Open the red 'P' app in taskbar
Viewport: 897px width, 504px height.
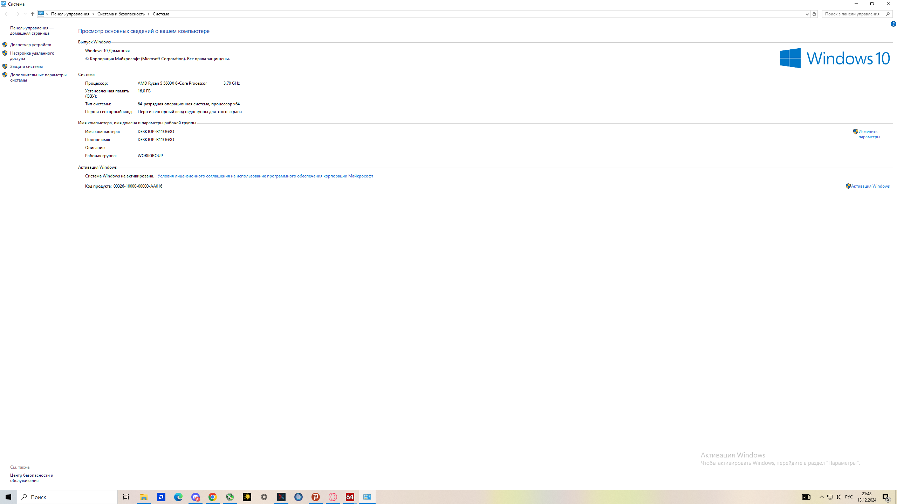point(316,497)
